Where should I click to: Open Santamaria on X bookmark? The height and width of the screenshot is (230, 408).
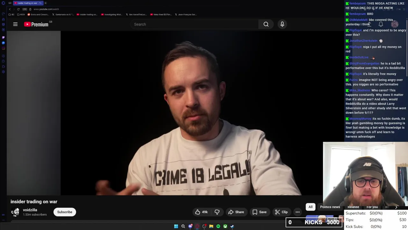(63, 14)
